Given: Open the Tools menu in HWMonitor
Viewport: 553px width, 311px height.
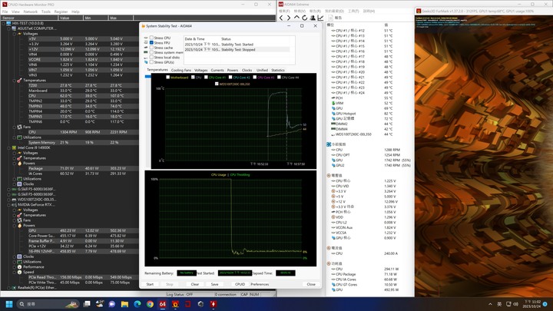Looking at the screenshot, I should (46, 12).
